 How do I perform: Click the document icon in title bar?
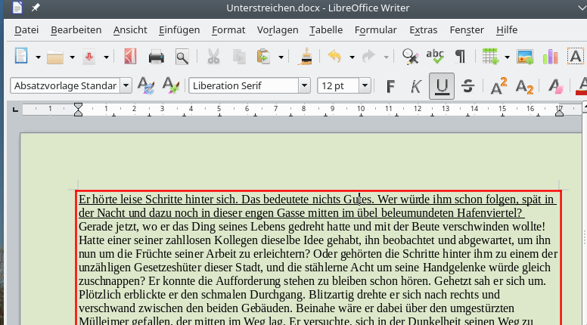[x=17, y=8]
